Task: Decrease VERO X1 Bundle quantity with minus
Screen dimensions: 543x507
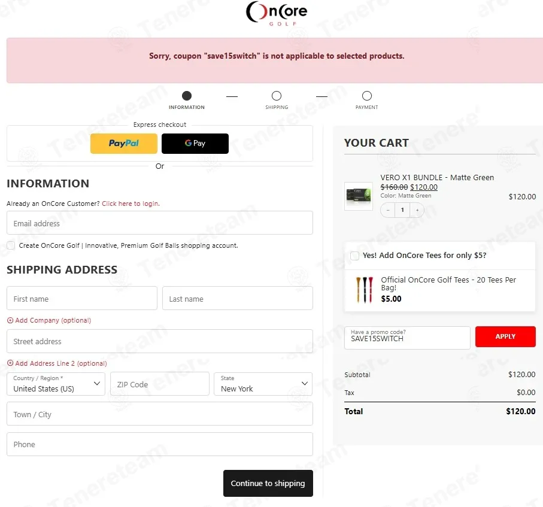Action: pyautogui.click(x=388, y=210)
